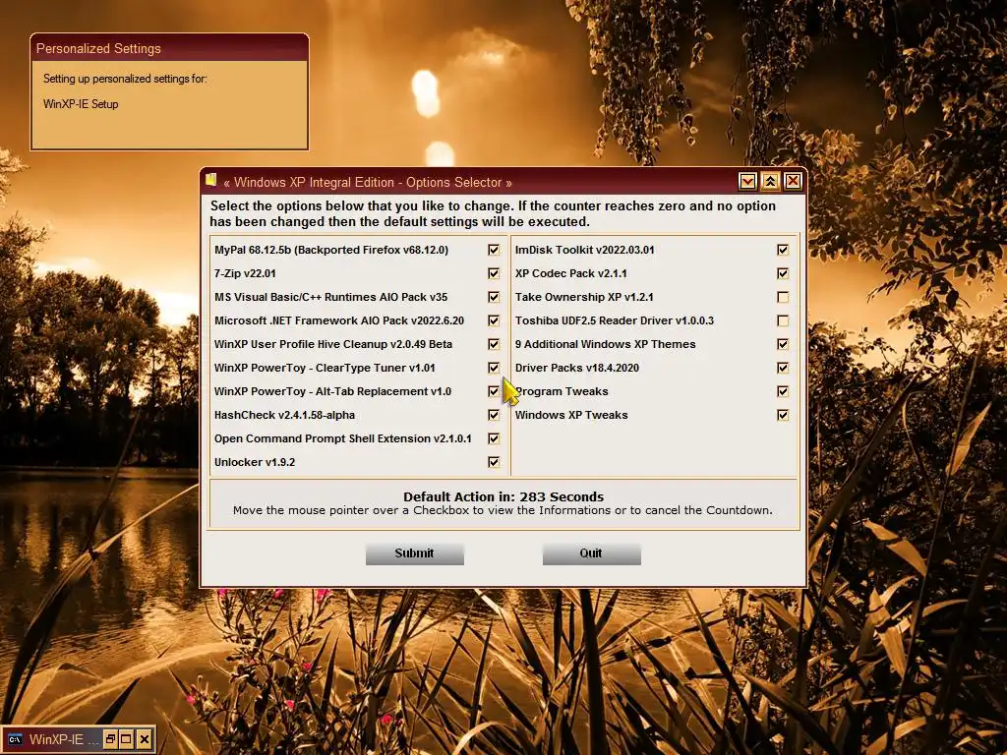Viewport: 1007px width, 755px height.
Task: Toggle 9 Additional Windows XP Themes checkbox
Action: 782,344
